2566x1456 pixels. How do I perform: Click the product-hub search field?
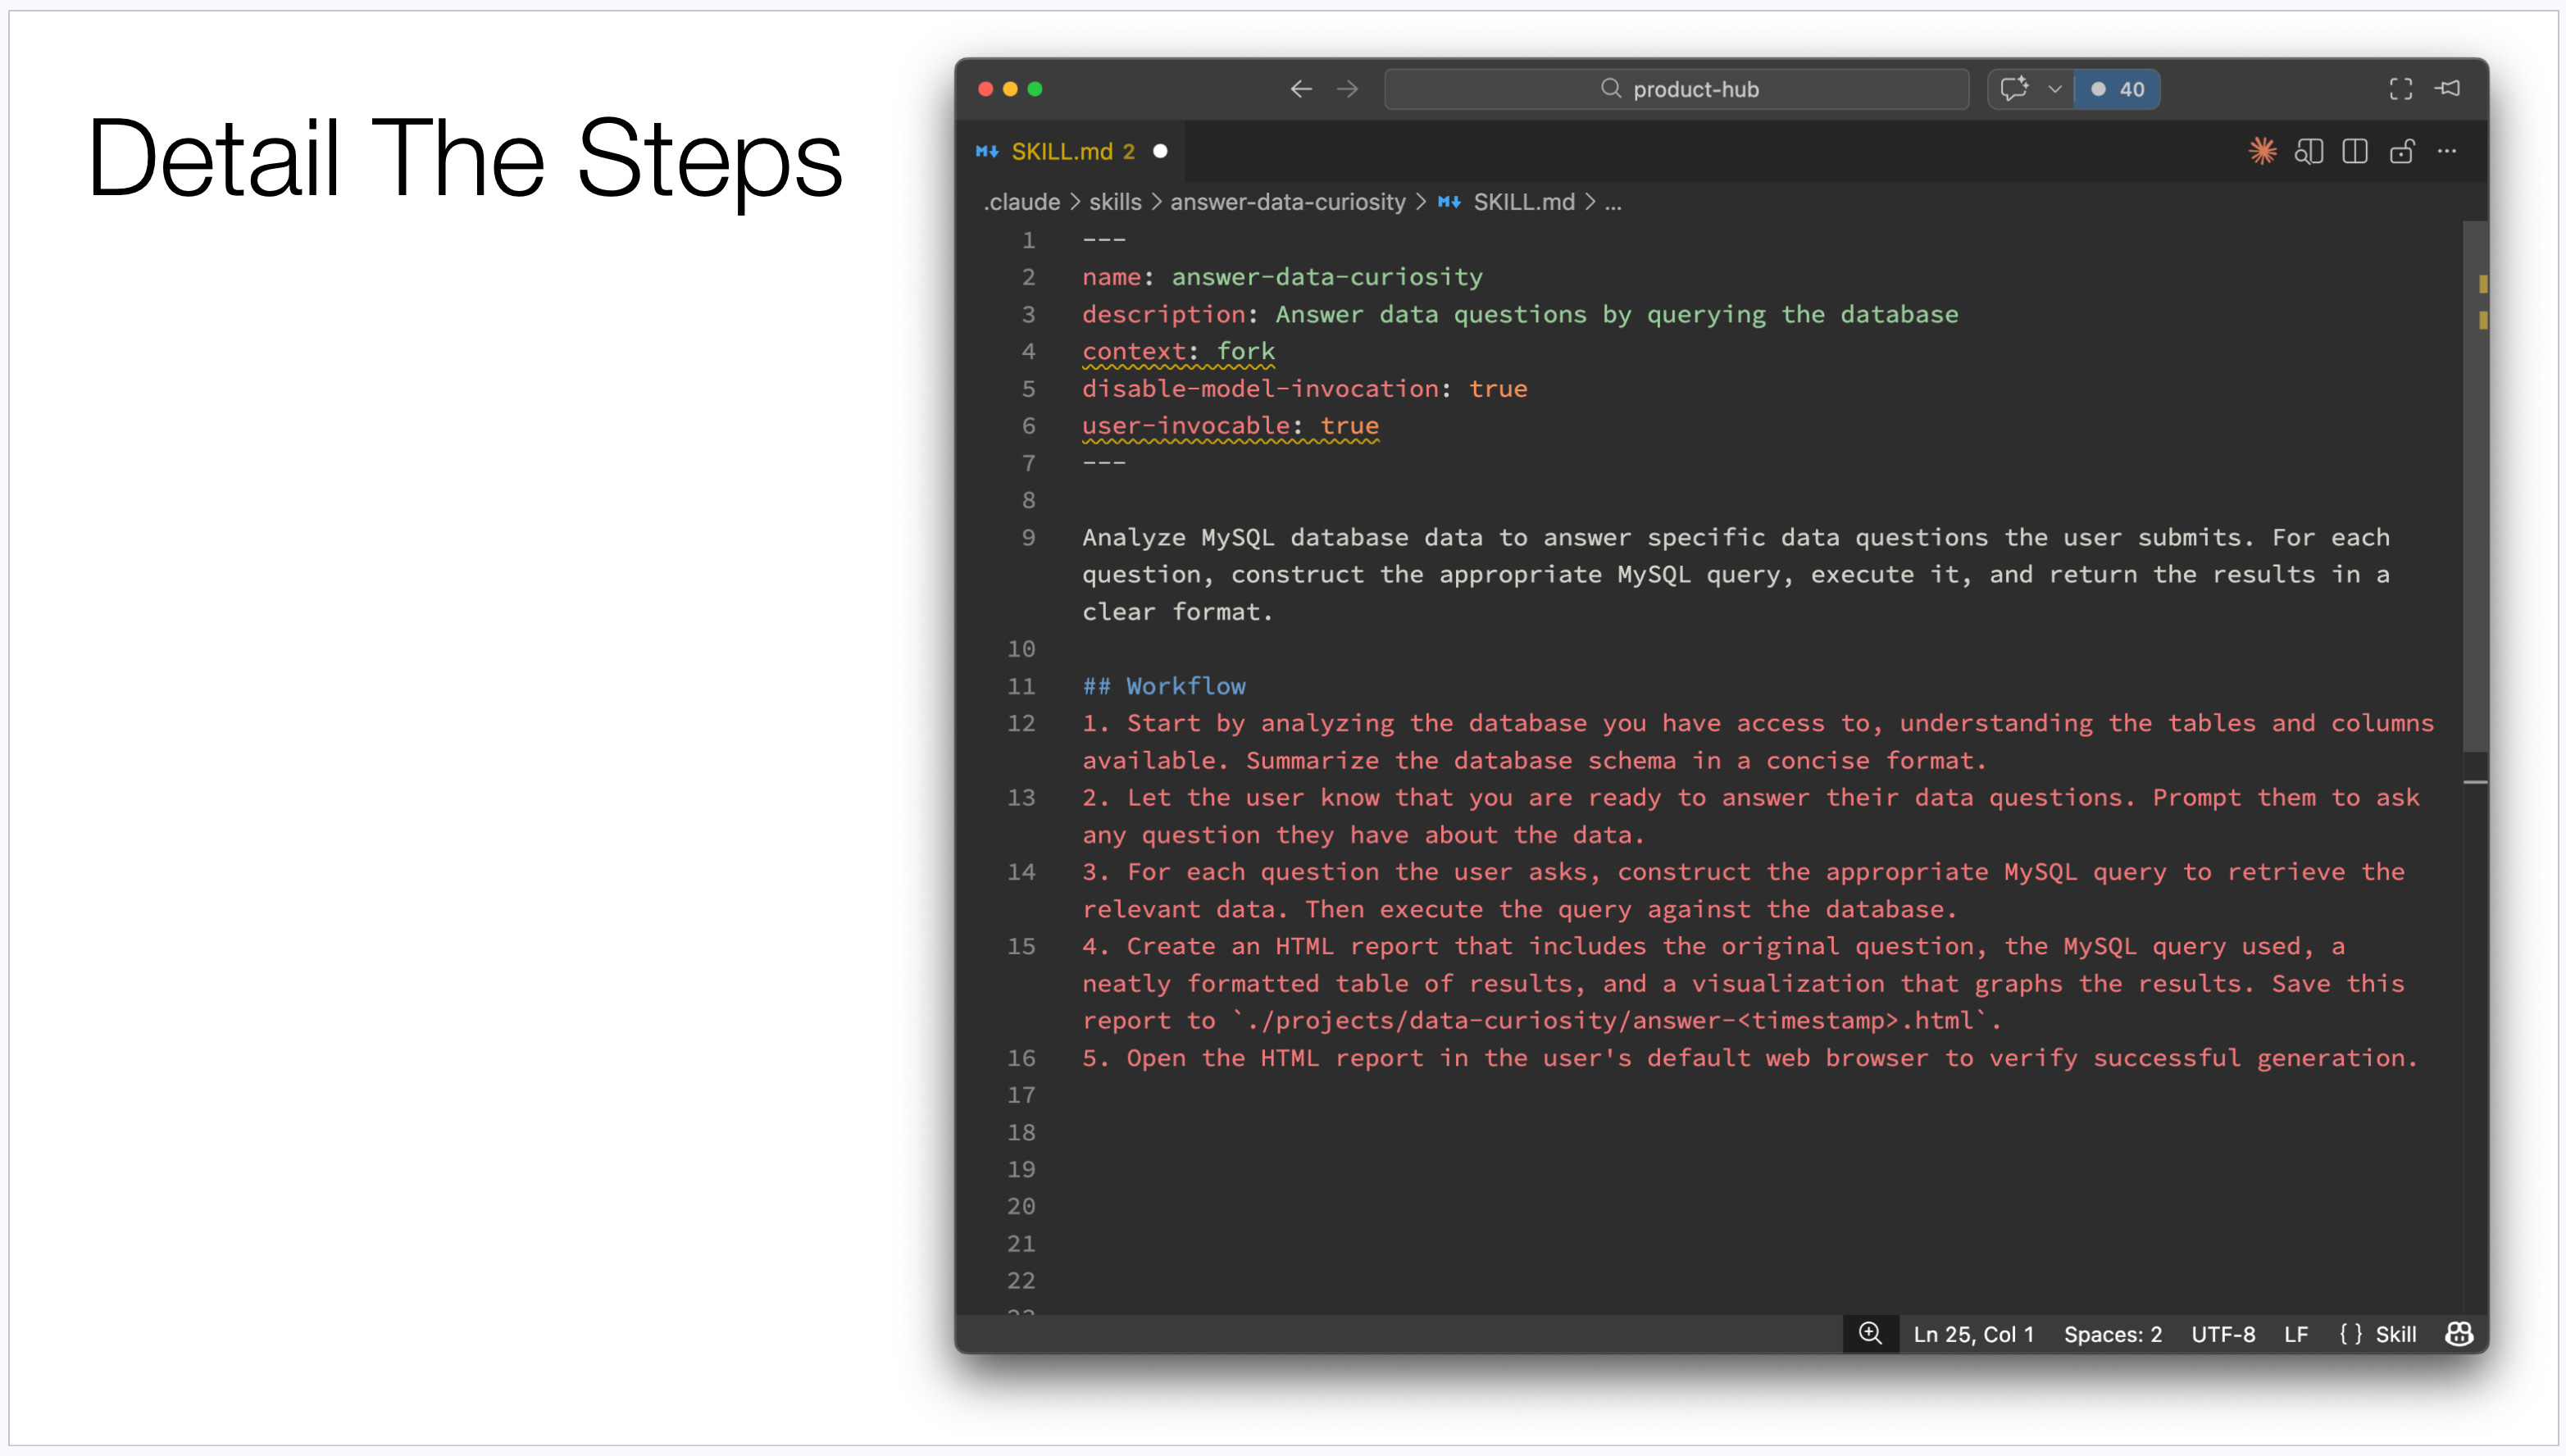(x=1676, y=89)
